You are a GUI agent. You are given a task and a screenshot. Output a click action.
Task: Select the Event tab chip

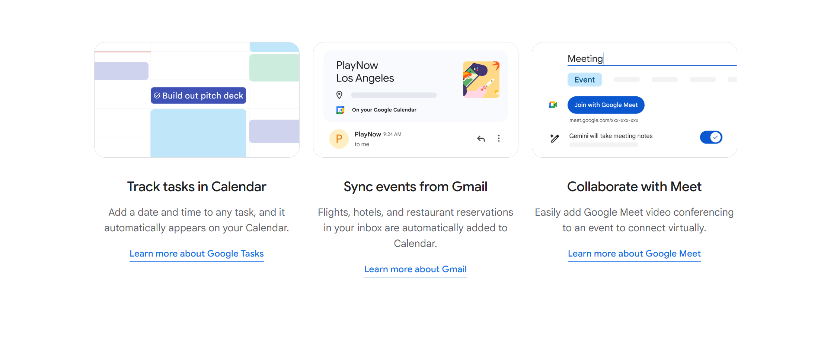(584, 80)
